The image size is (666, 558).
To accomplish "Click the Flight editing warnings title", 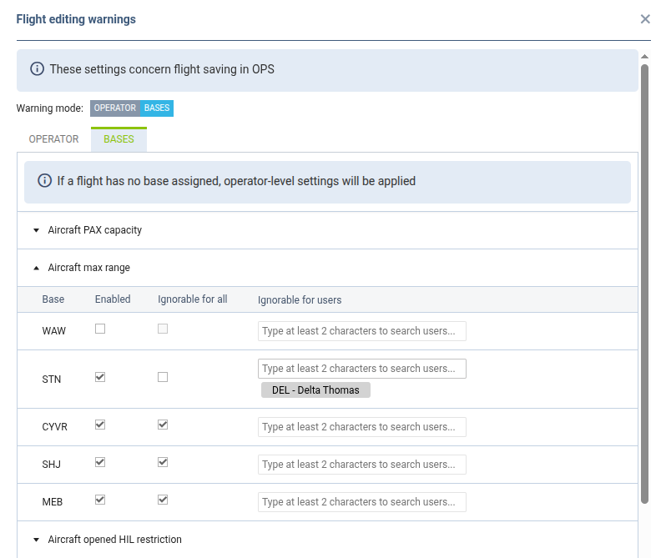I will click(76, 19).
